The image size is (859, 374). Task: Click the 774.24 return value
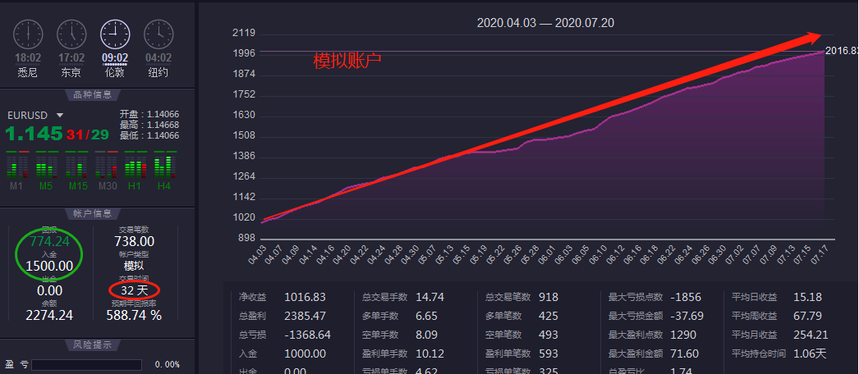49,241
